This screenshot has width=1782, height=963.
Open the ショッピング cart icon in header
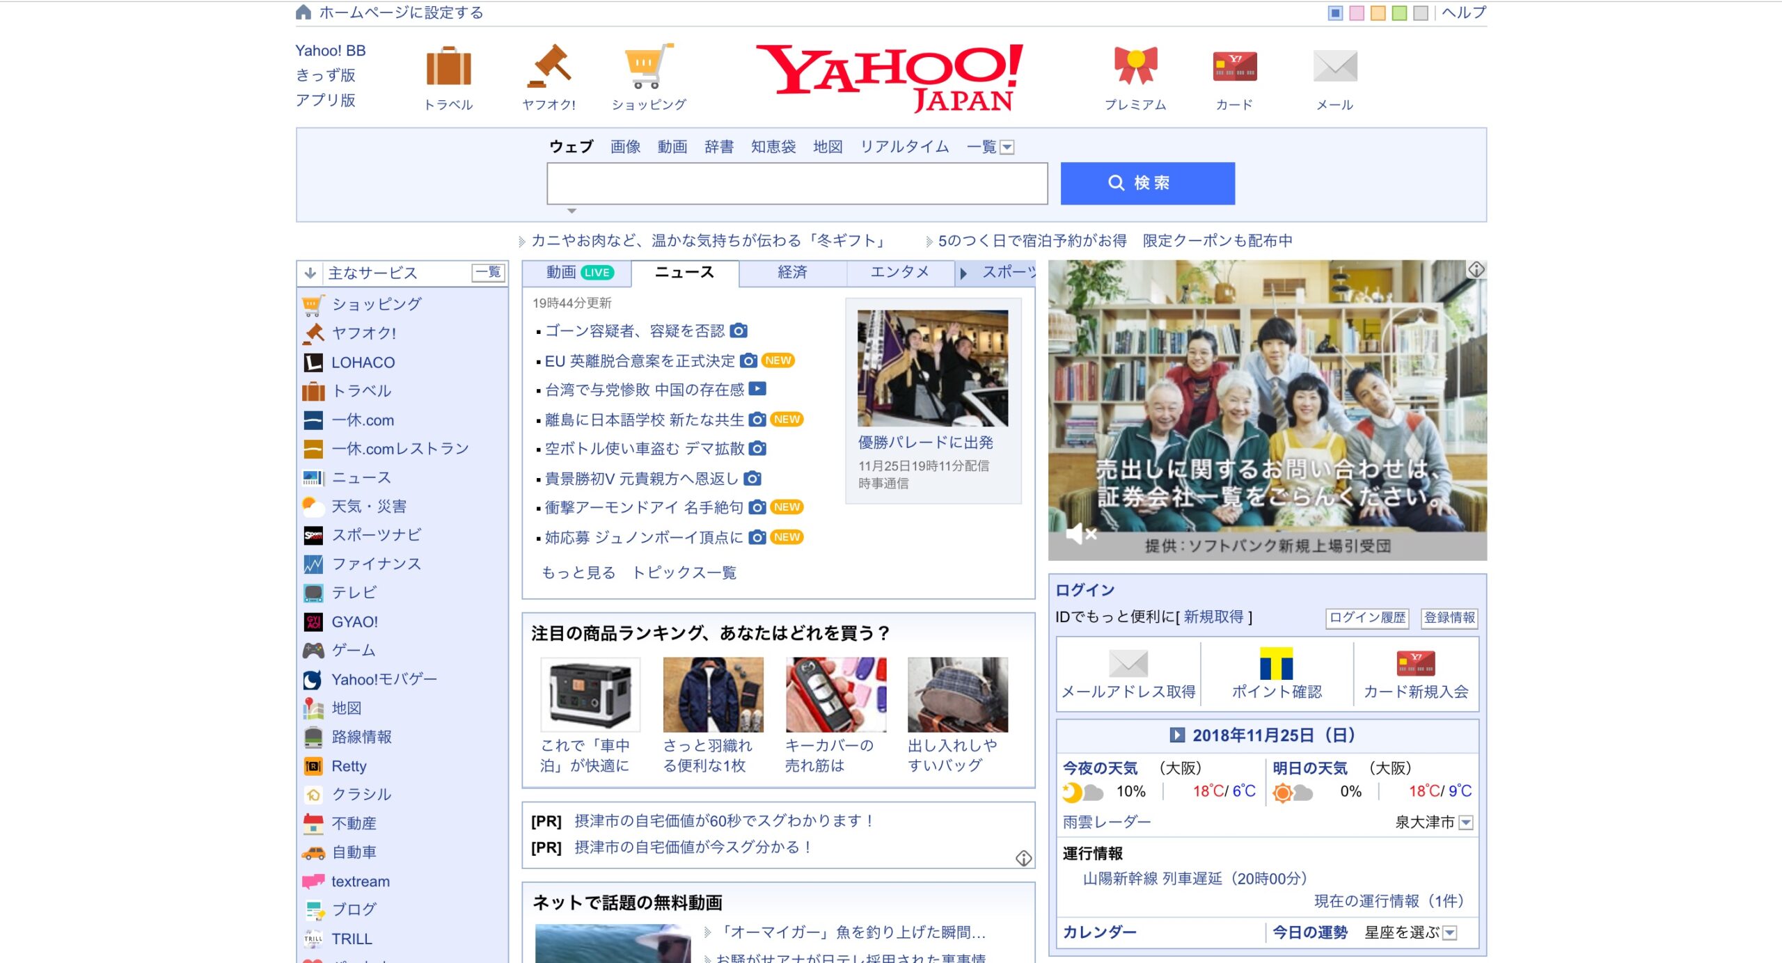pos(649,66)
